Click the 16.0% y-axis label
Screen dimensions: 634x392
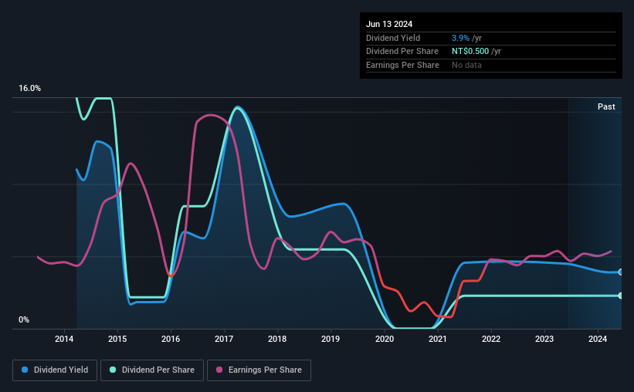click(x=29, y=89)
